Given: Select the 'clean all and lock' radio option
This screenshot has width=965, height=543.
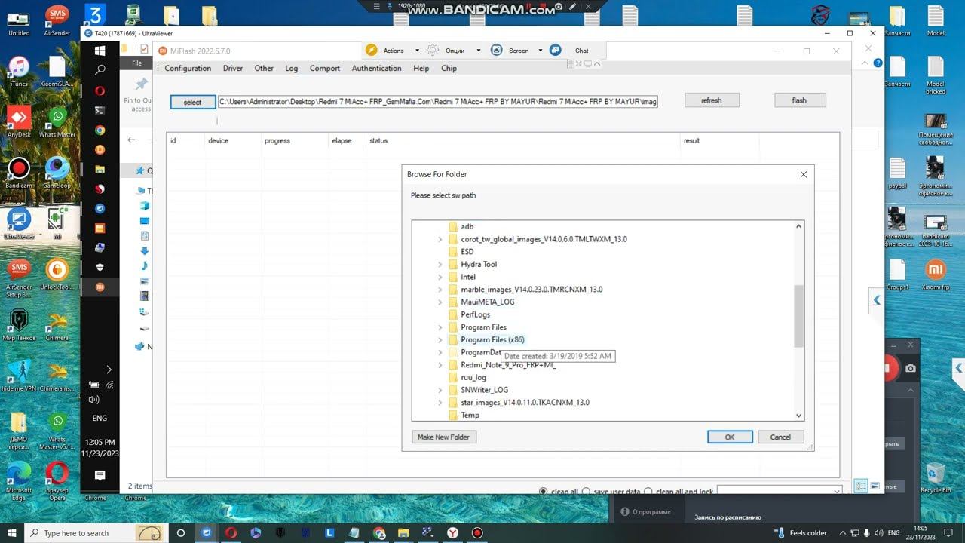Looking at the screenshot, I should 649,492.
